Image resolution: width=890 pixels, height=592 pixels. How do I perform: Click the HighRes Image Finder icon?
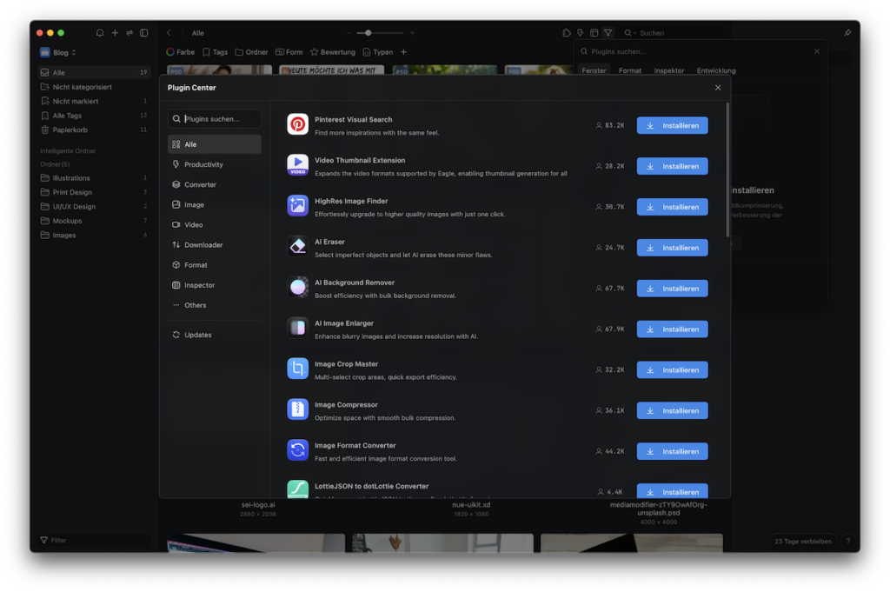coord(297,206)
